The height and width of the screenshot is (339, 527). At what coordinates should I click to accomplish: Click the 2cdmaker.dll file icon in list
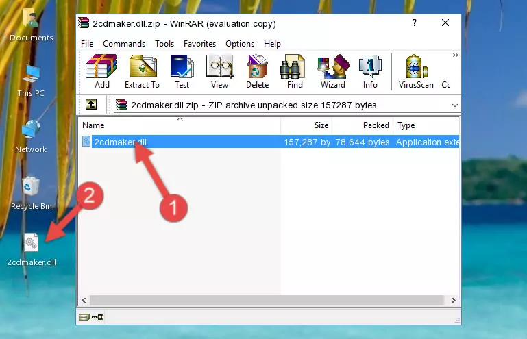click(x=86, y=142)
